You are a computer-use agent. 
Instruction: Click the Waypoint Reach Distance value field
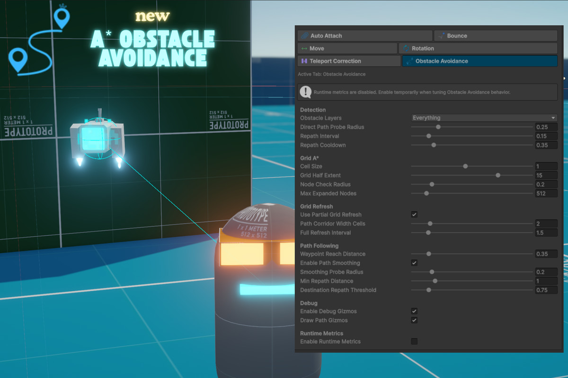(x=546, y=254)
